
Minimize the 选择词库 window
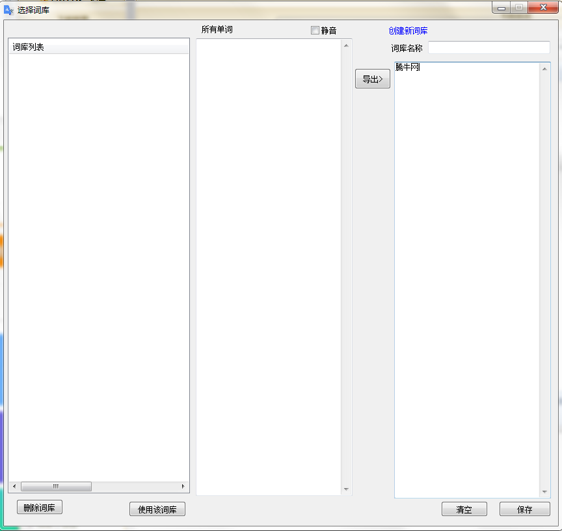[x=501, y=8]
